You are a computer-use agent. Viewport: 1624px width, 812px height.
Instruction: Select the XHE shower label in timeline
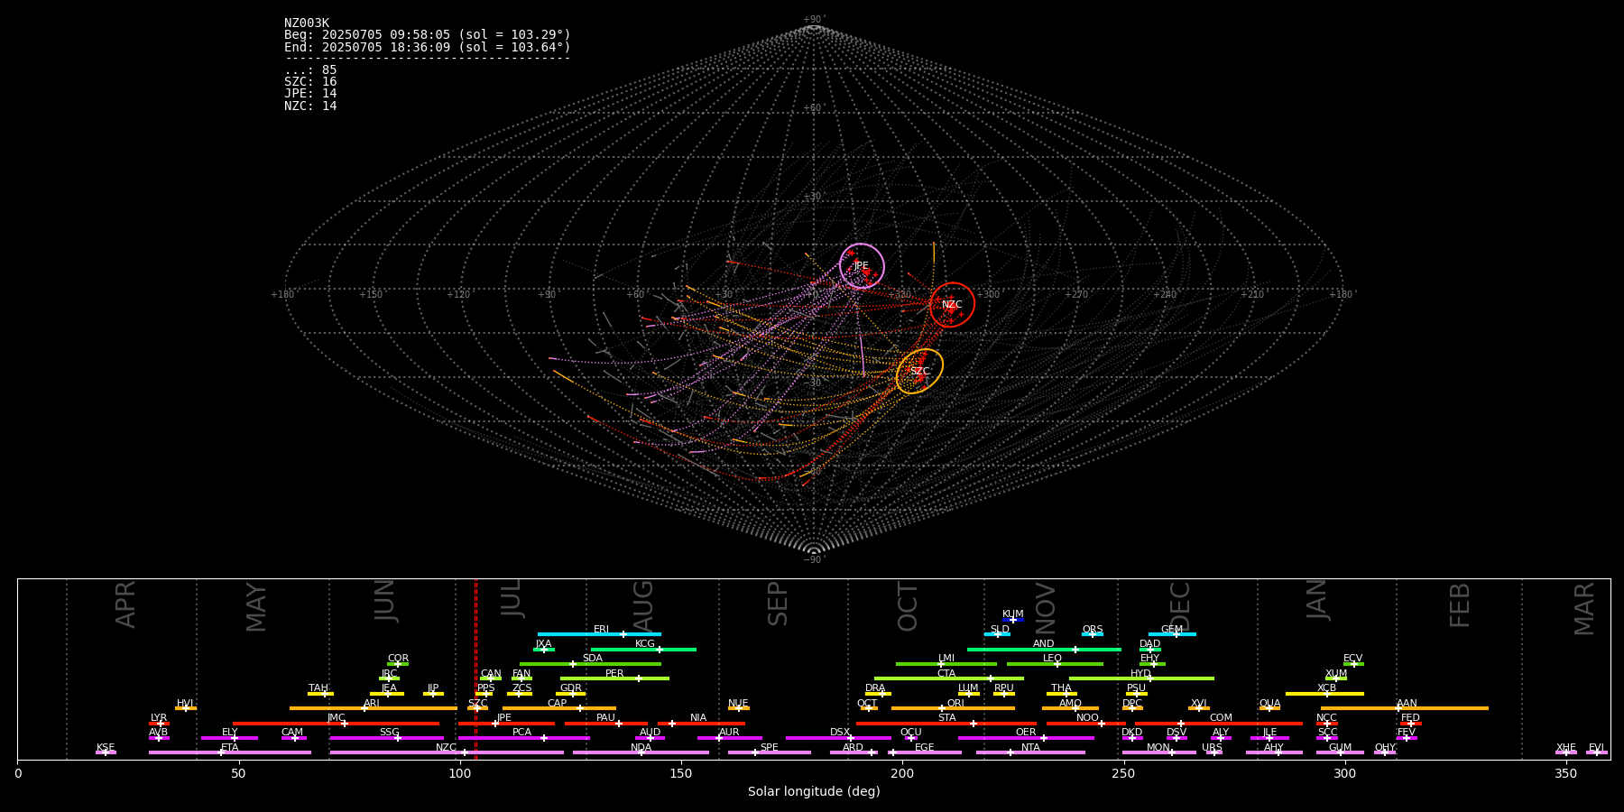coord(1565,748)
